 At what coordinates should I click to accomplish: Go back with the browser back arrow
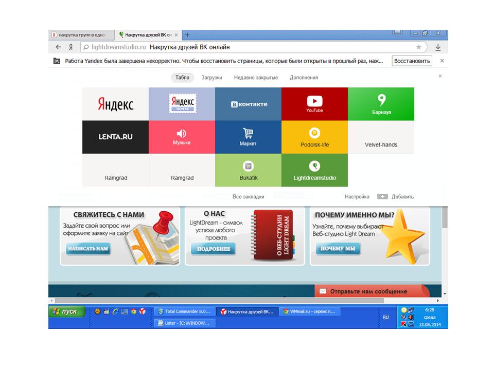pyautogui.click(x=58, y=47)
